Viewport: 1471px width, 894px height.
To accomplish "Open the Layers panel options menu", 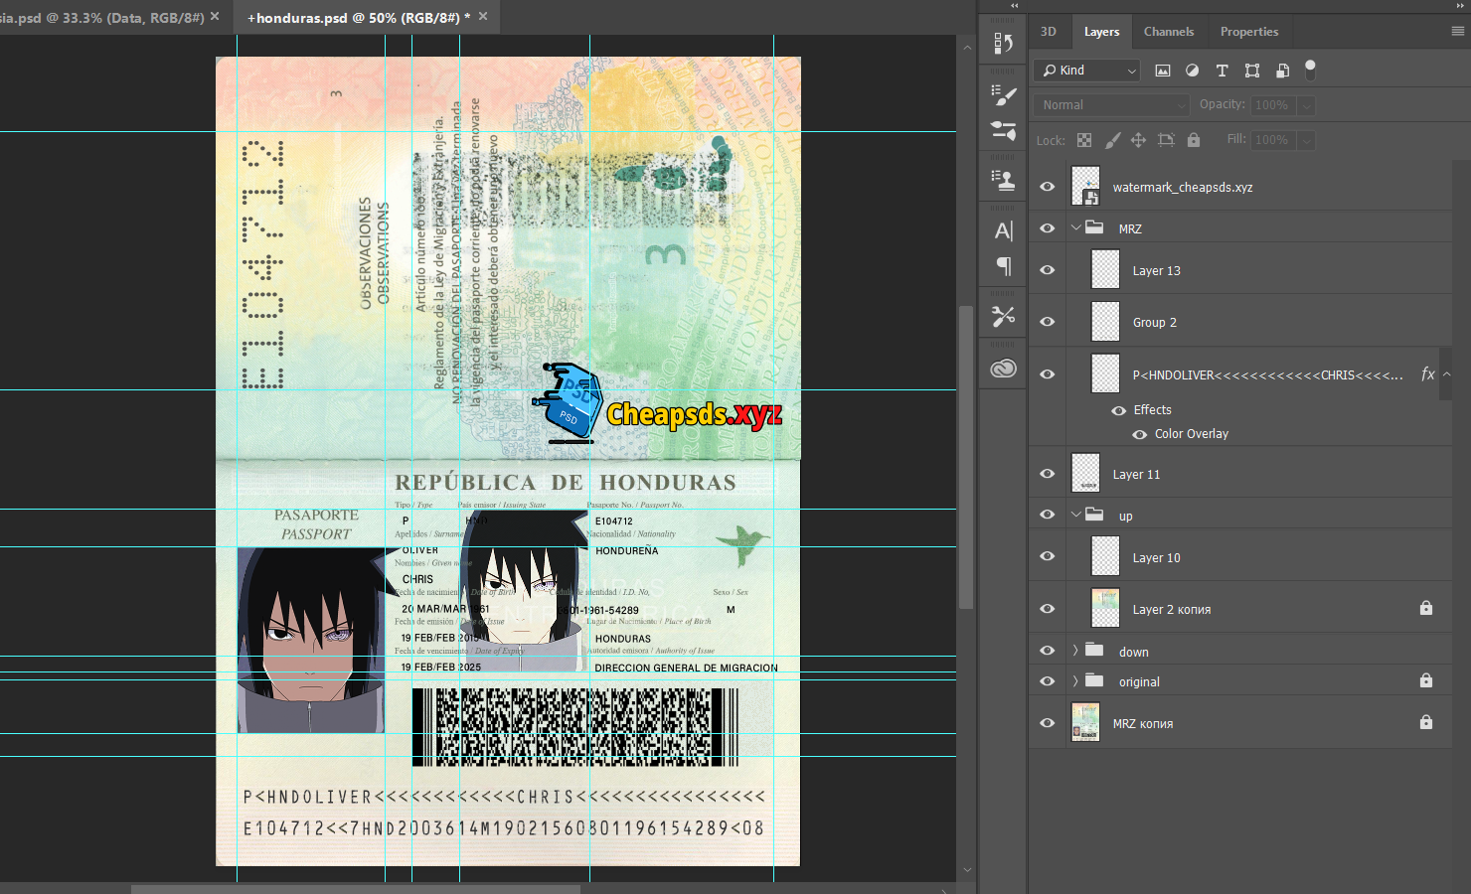I will tap(1457, 32).
